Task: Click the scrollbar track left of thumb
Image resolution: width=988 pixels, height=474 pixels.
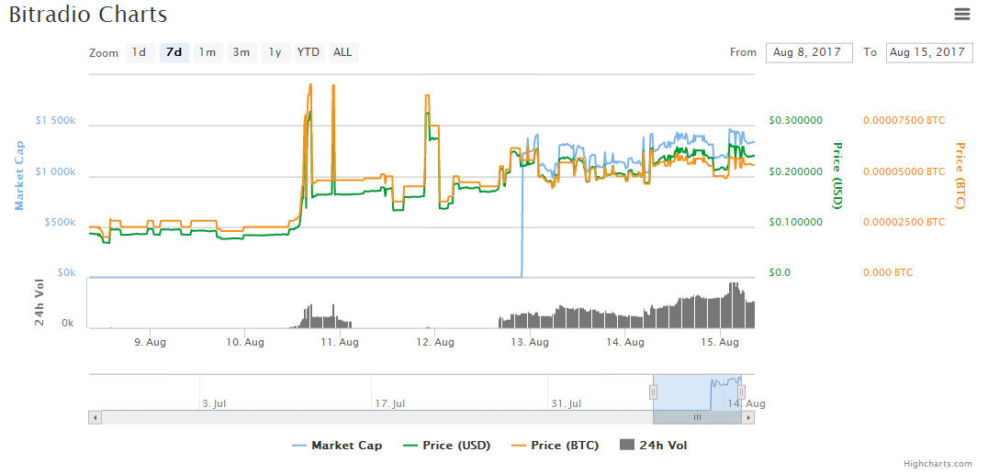Action: click(376, 417)
